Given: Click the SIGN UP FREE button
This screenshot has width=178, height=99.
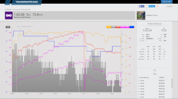Looking at the screenshot, I should click(167, 2).
